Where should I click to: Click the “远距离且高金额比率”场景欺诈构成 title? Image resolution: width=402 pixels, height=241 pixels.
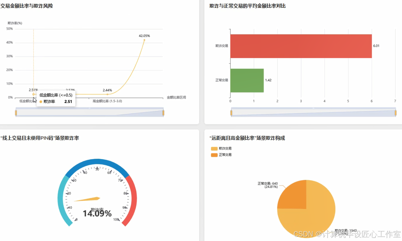pos(247,138)
